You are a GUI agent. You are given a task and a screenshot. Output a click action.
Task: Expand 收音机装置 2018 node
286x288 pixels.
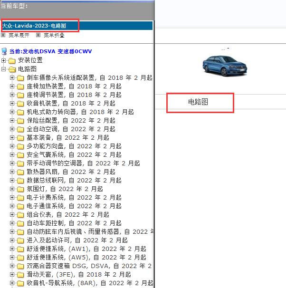click(x=12, y=103)
